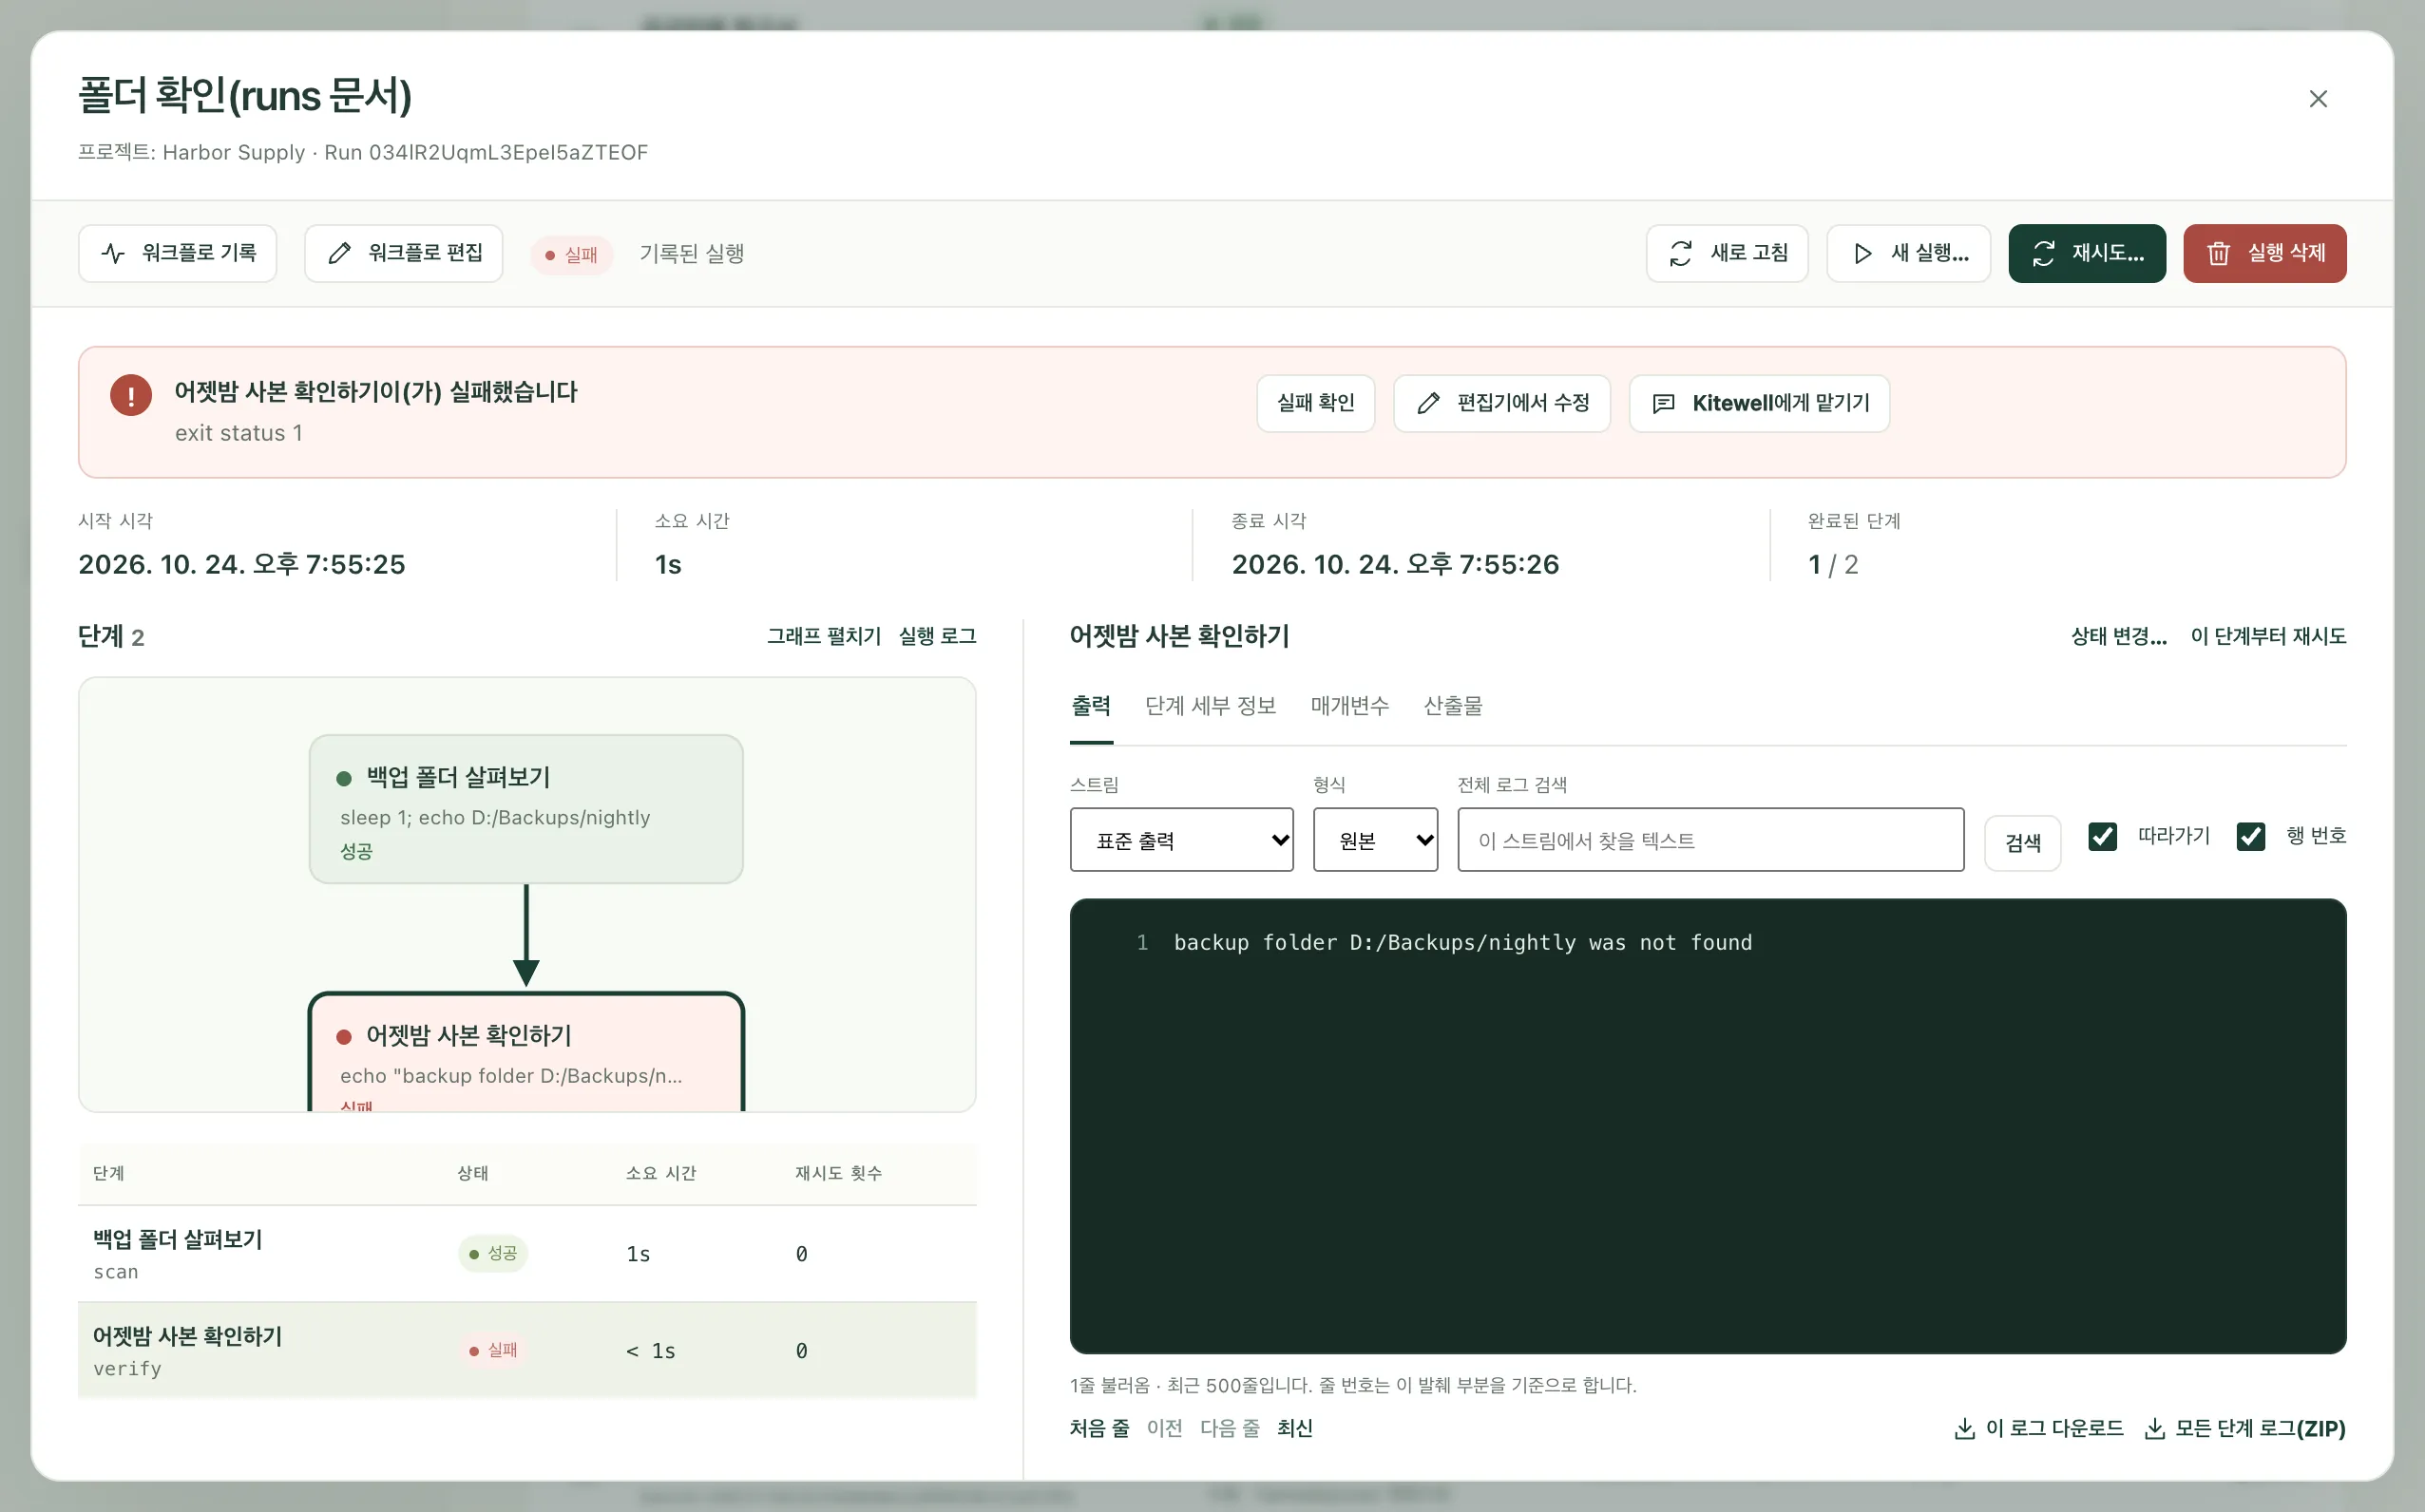Switch to the 매개변수 tab

click(1349, 706)
